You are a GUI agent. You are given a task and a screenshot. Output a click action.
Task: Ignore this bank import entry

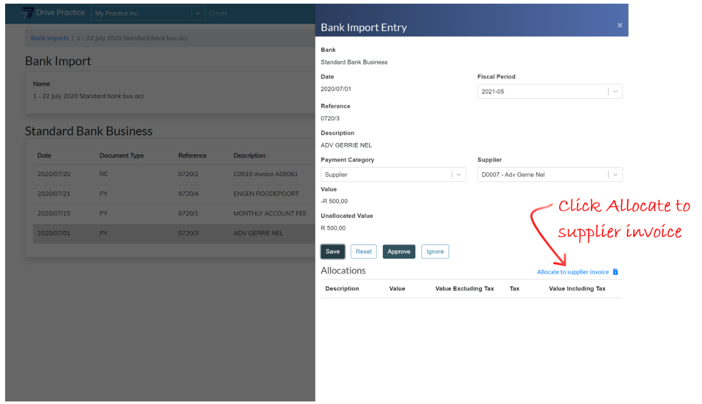coord(435,251)
